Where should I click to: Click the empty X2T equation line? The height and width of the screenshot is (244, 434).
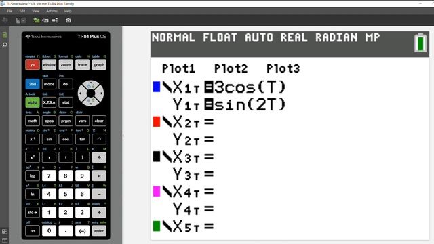[290, 122]
